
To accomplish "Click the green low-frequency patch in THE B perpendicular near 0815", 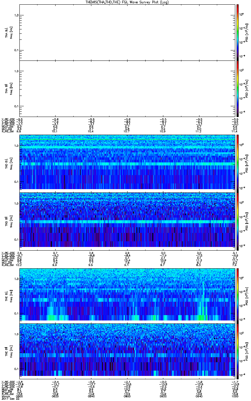I will 52,317.
